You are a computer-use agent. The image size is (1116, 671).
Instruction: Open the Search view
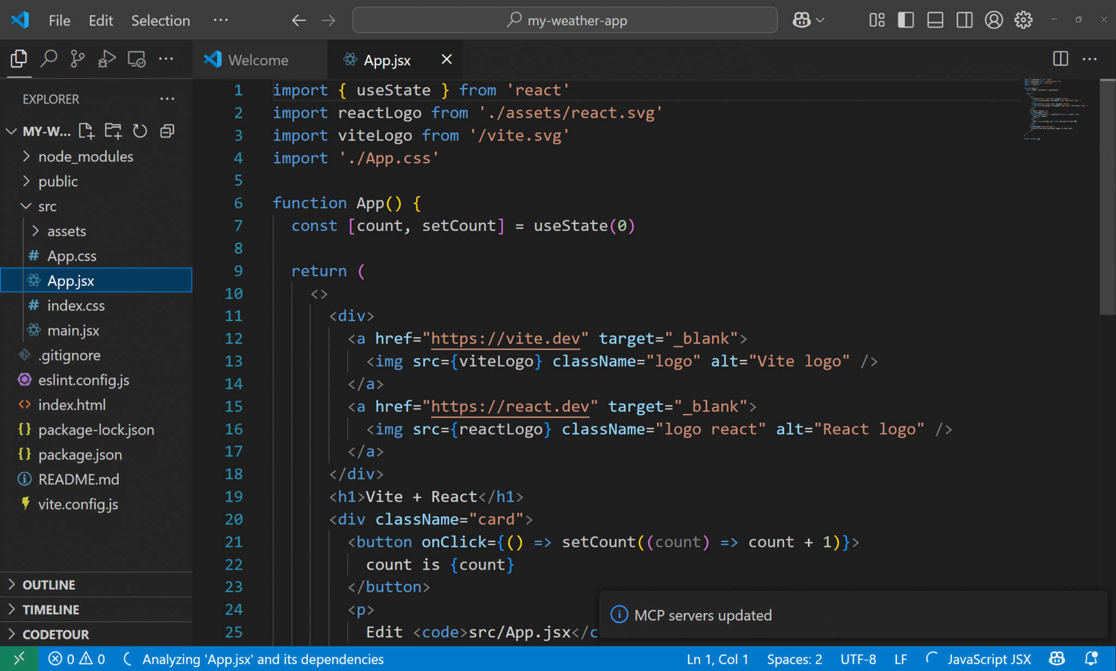click(49, 58)
